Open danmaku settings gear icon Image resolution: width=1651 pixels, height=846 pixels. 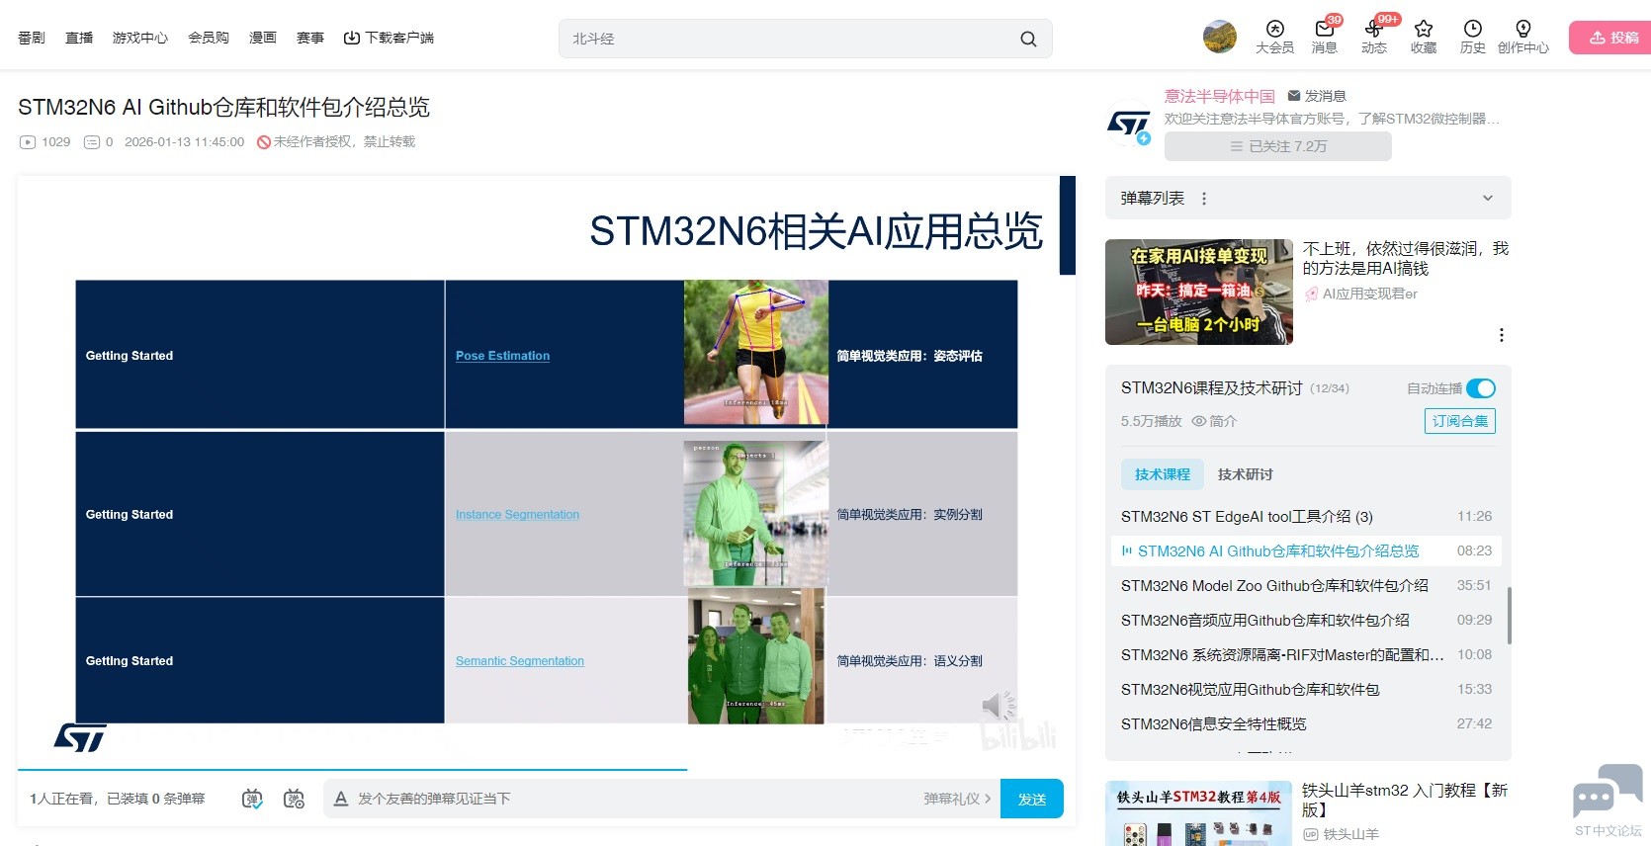pyautogui.click(x=294, y=799)
